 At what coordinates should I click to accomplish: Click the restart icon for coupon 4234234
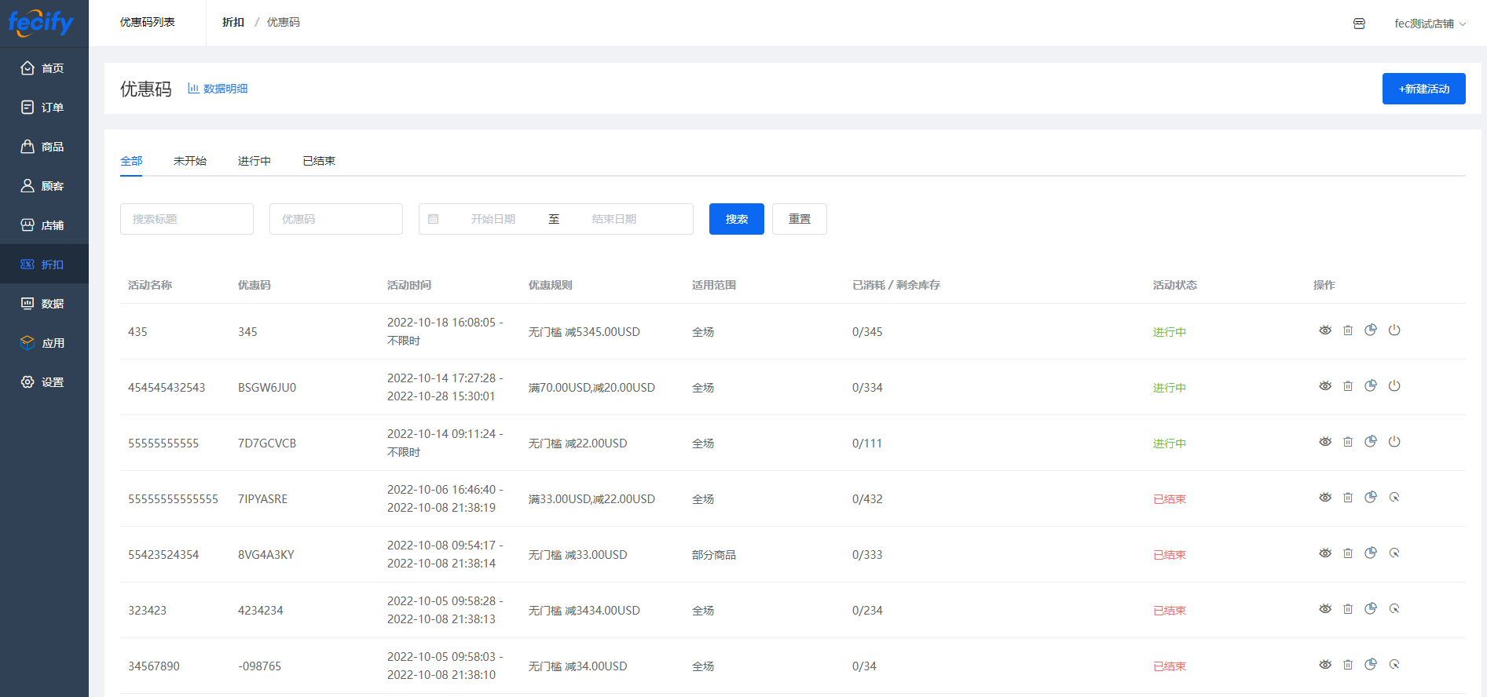1394,609
